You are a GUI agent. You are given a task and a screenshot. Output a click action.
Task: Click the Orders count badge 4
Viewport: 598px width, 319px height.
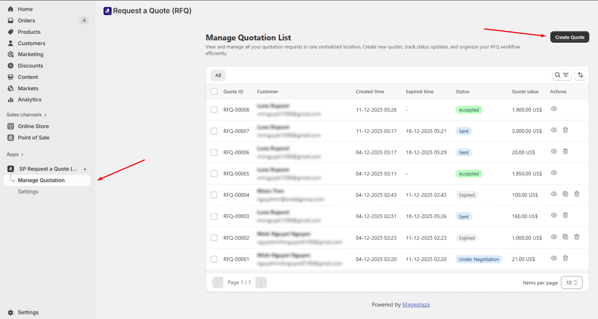(84, 21)
